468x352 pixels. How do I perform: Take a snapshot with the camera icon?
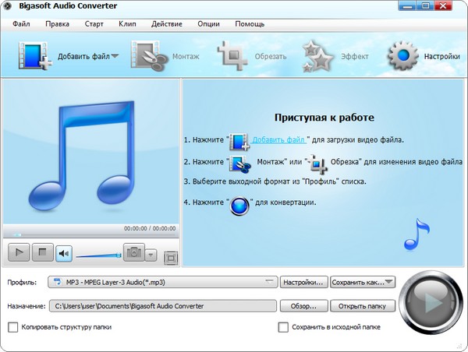[134, 252]
